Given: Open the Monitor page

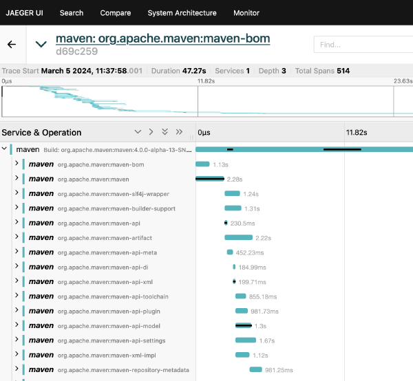Looking at the screenshot, I should coord(246,12).
